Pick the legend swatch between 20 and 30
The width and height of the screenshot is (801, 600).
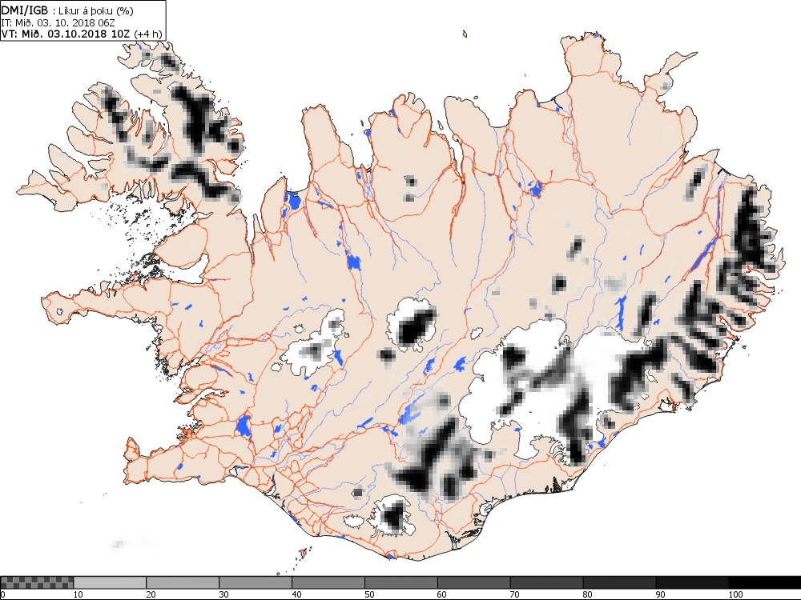click(x=183, y=582)
